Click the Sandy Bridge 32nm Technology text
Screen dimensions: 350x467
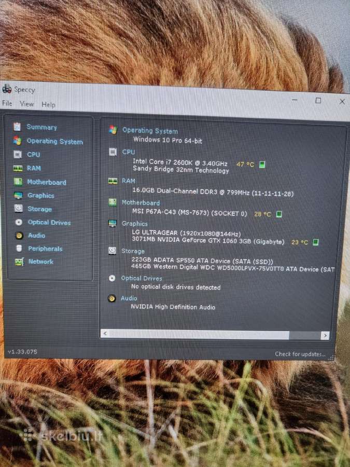[181, 170]
